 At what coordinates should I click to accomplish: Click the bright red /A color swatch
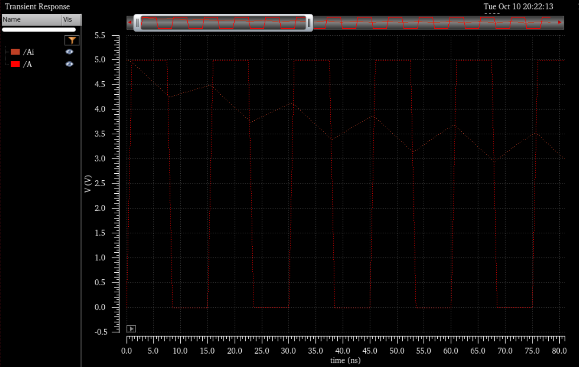click(x=15, y=64)
